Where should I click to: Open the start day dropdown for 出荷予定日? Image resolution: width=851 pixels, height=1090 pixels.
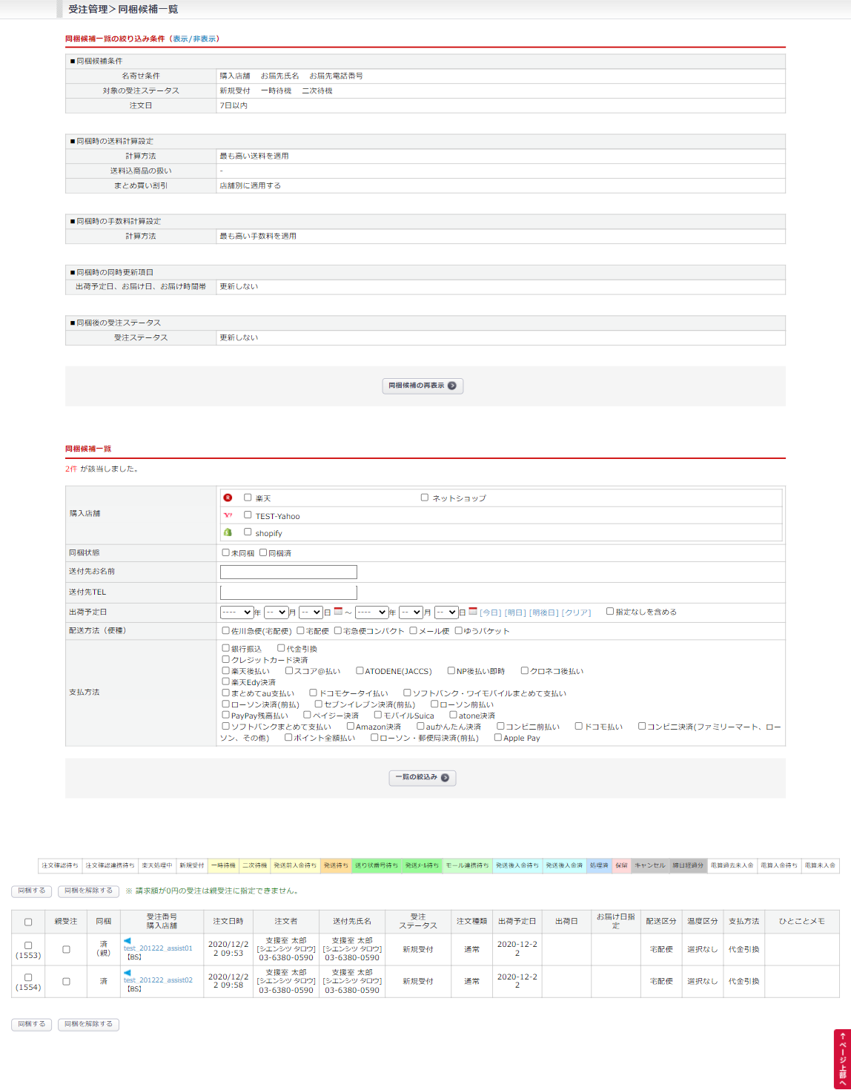point(311,612)
